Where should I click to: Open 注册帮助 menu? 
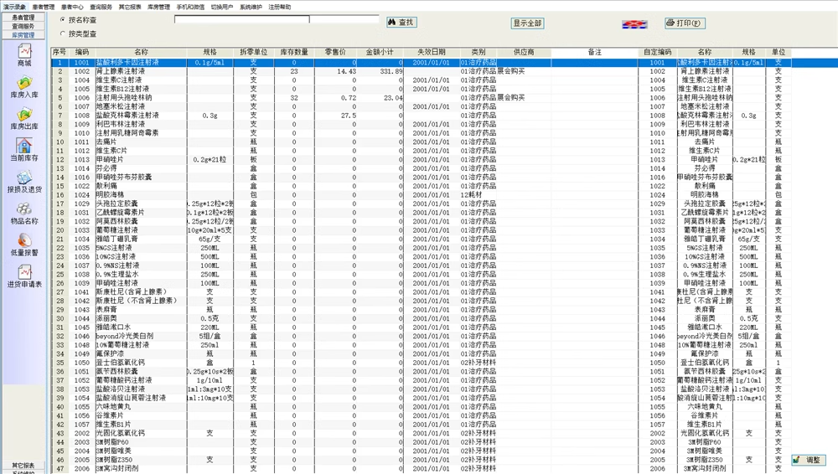pyautogui.click(x=280, y=7)
